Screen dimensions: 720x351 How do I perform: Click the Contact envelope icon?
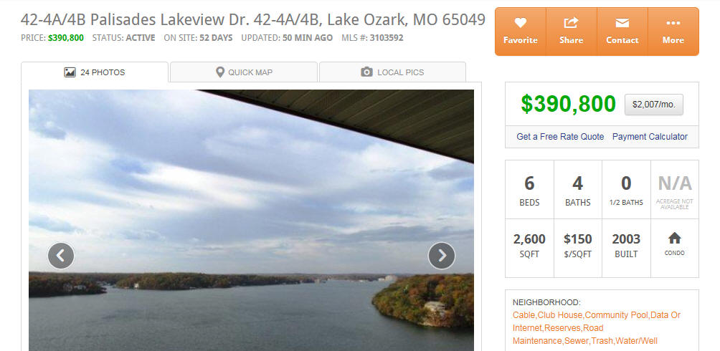(622, 23)
